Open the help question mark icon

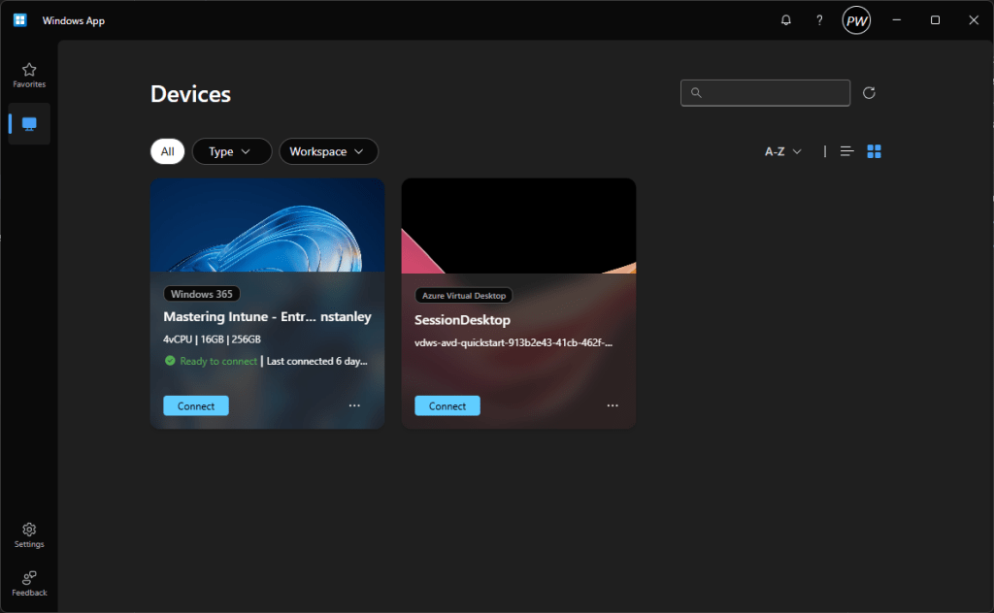click(819, 20)
